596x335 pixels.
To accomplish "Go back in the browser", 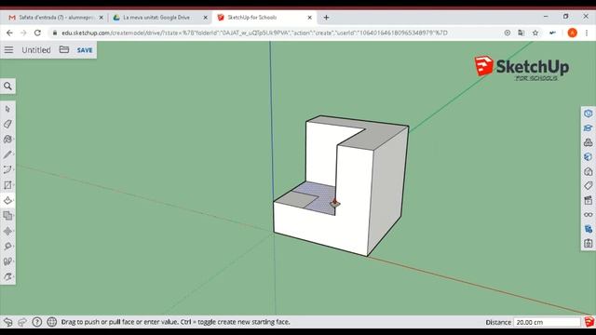I will coord(9,33).
